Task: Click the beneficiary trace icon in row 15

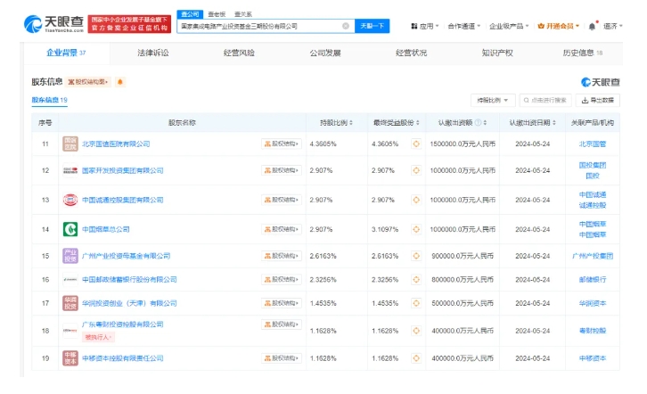Action: (x=416, y=256)
